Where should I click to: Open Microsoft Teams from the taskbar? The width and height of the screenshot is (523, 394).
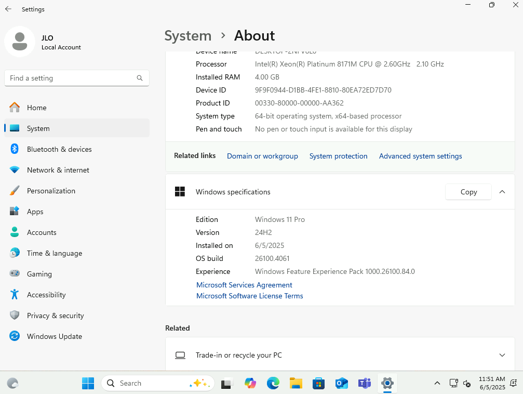365,383
